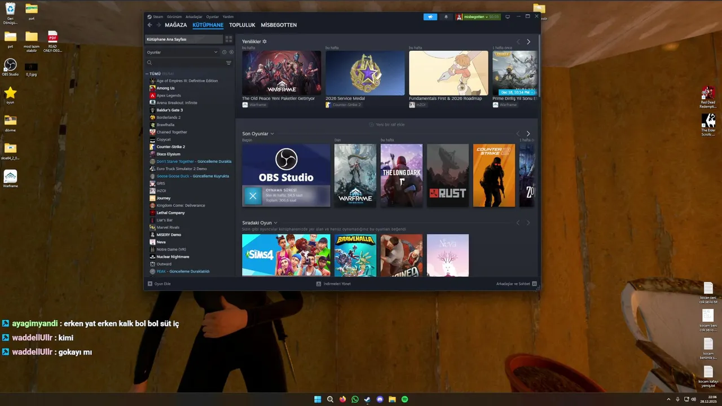This screenshot has width=722, height=406.
Task: Select Kingdom Come: Deliverance entry
Action: click(180, 205)
